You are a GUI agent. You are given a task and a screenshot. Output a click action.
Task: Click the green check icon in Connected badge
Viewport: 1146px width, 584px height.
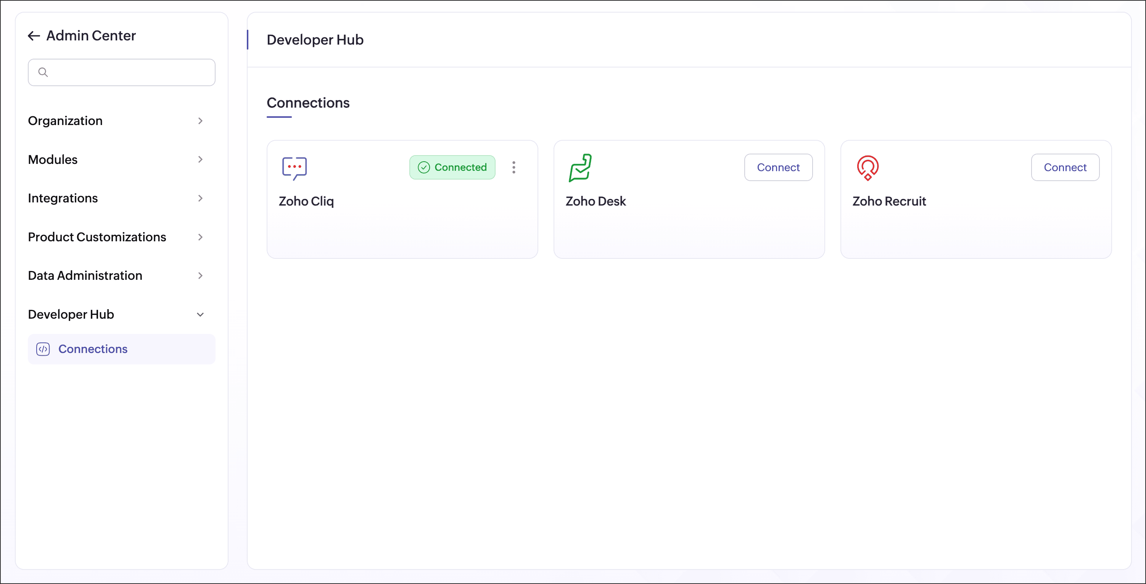click(x=423, y=167)
